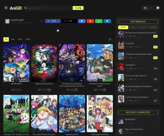Click the Love this site avatar

(7, 21)
